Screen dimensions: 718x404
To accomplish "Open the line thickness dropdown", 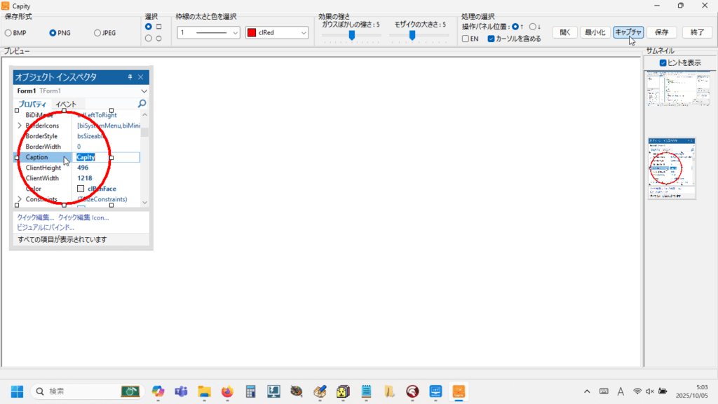I will 208,33.
